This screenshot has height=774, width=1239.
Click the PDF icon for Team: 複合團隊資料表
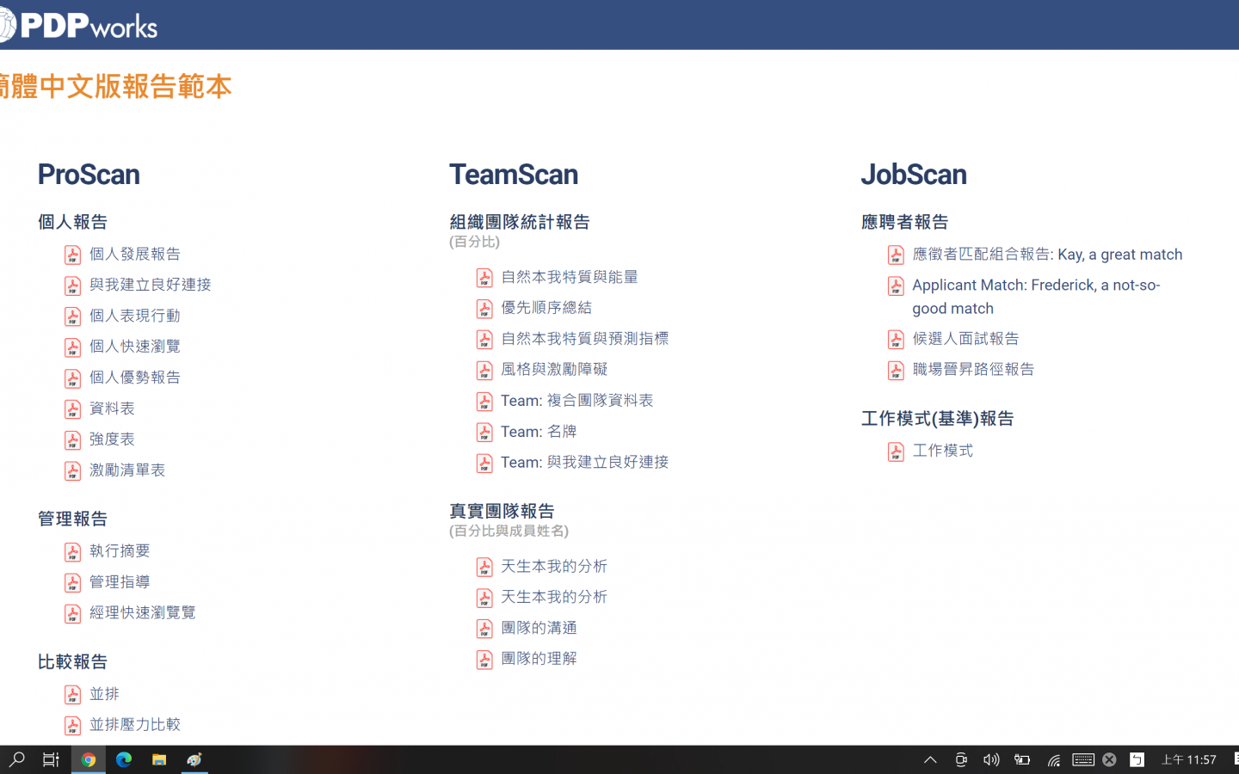pyautogui.click(x=485, y=402)
